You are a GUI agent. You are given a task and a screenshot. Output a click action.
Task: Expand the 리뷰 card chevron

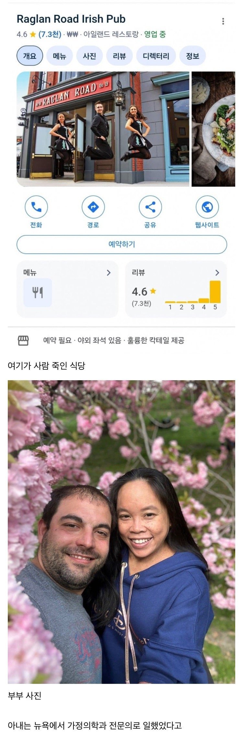217,273
